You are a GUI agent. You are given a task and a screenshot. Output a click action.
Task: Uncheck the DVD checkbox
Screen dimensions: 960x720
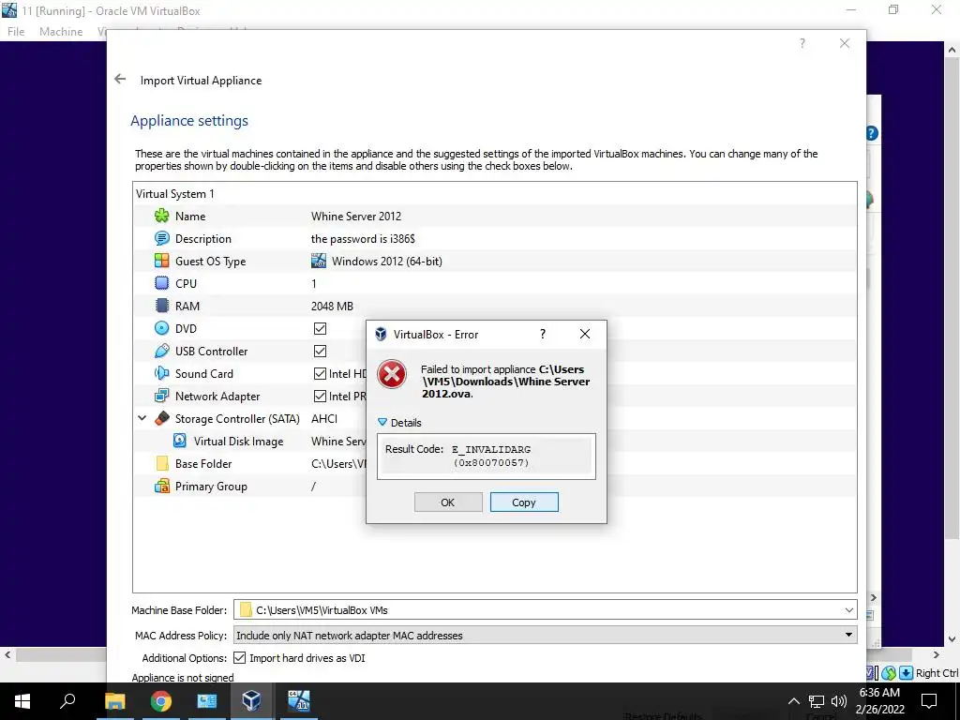tap(321, 329)
